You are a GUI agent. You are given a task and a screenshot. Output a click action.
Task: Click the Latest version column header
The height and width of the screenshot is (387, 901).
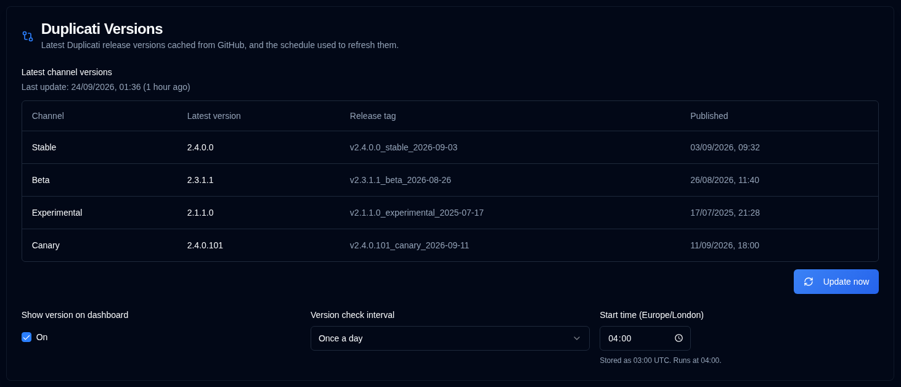coord(214,116)
